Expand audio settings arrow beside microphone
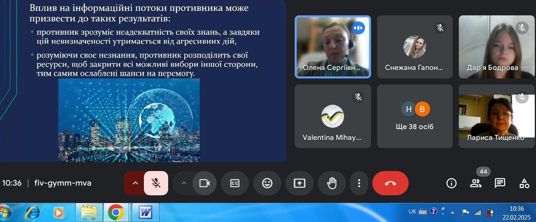 [135, 183]
